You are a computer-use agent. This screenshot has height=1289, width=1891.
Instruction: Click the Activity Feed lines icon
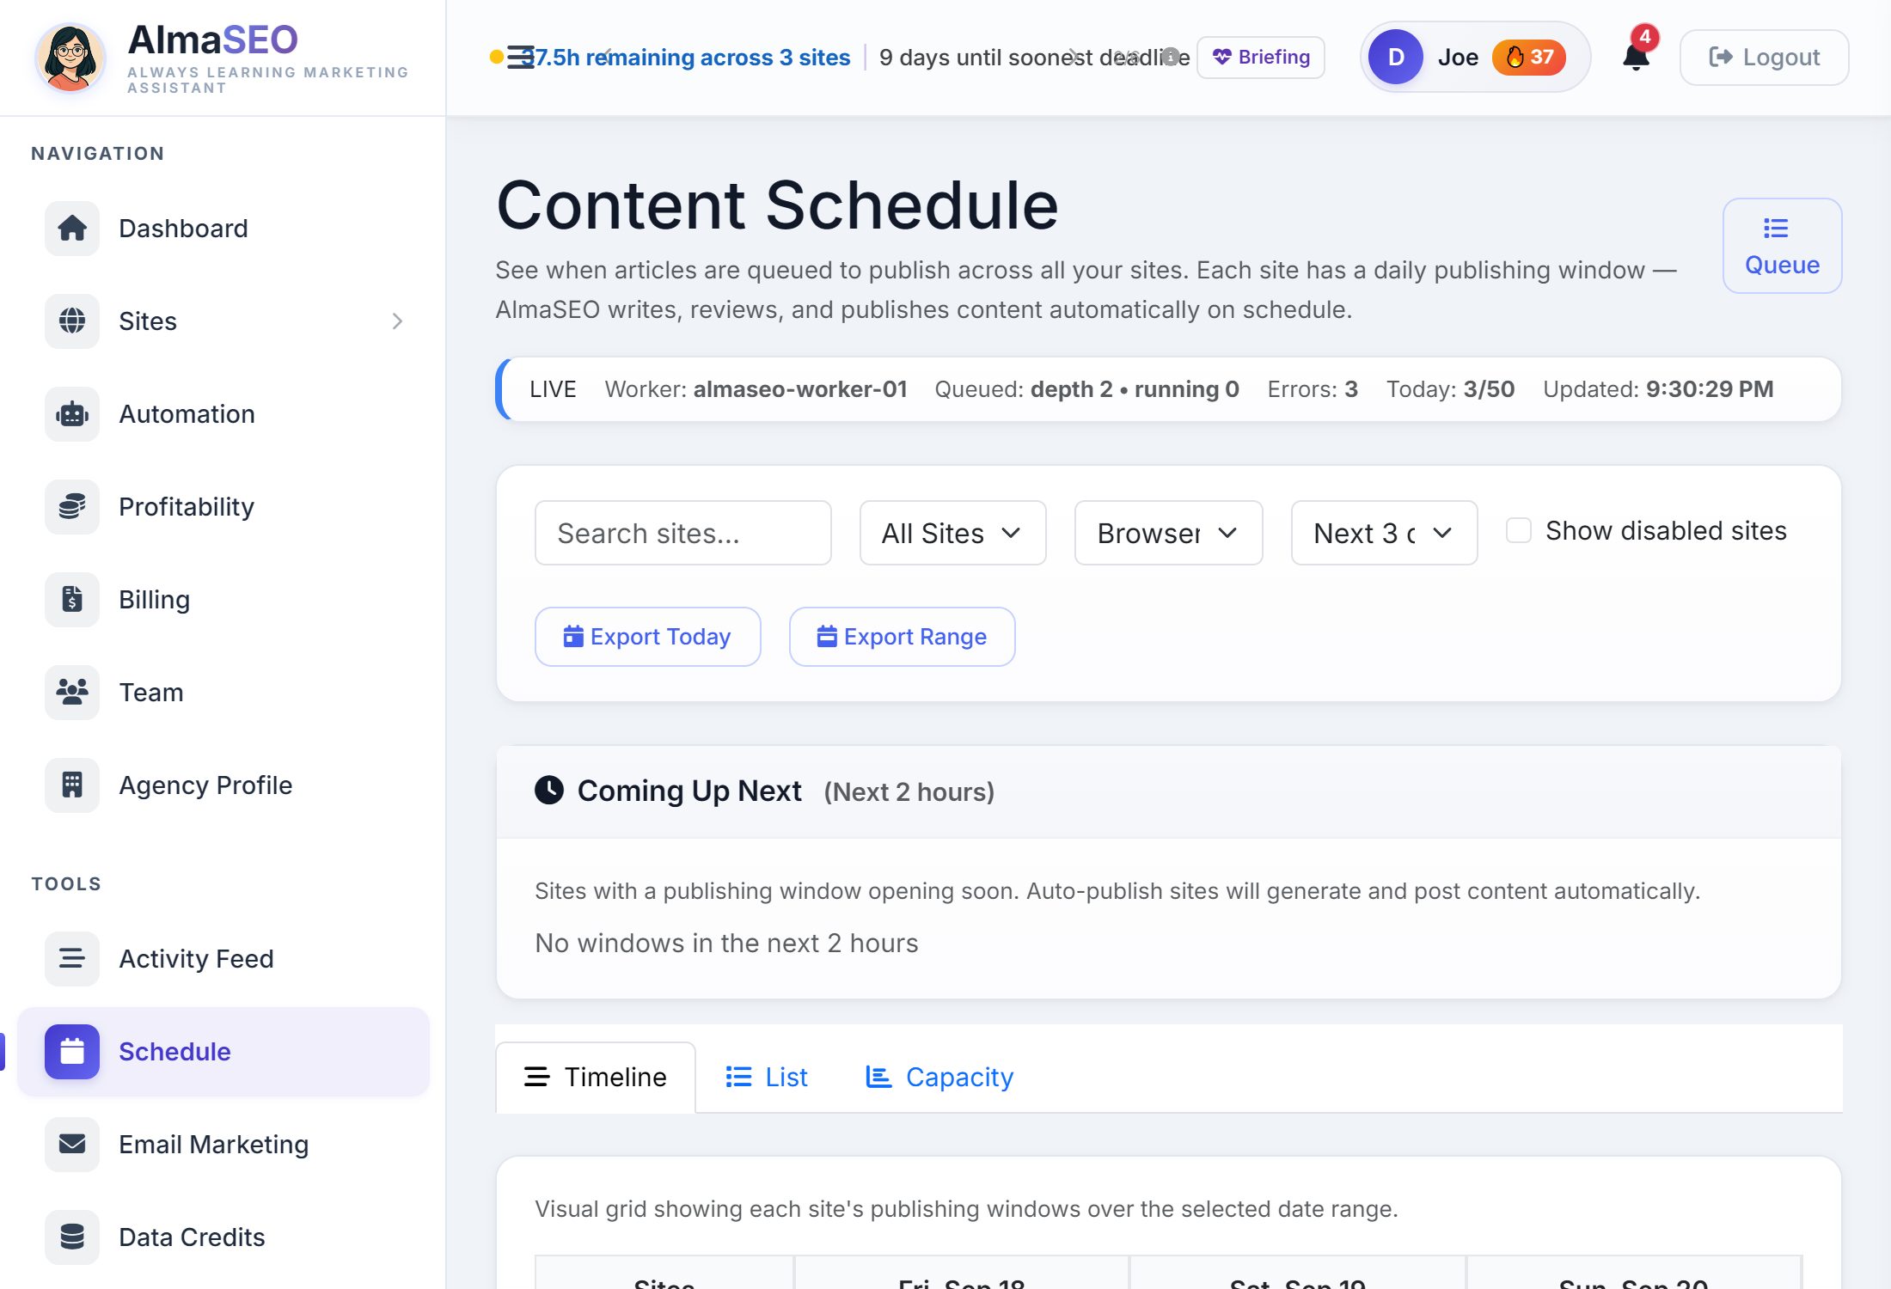[72, 959]
